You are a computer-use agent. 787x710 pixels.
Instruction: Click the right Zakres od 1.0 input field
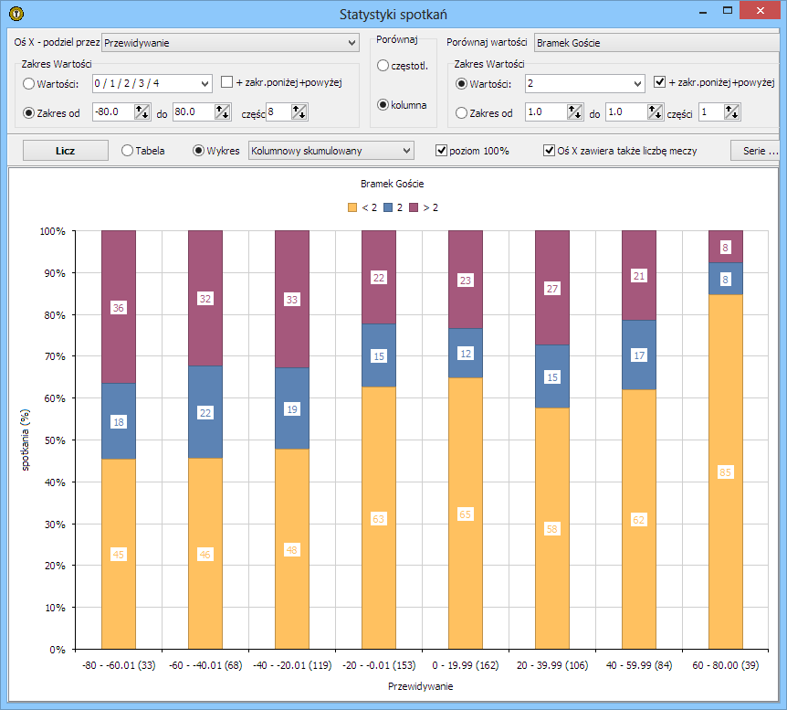[546, 112]
